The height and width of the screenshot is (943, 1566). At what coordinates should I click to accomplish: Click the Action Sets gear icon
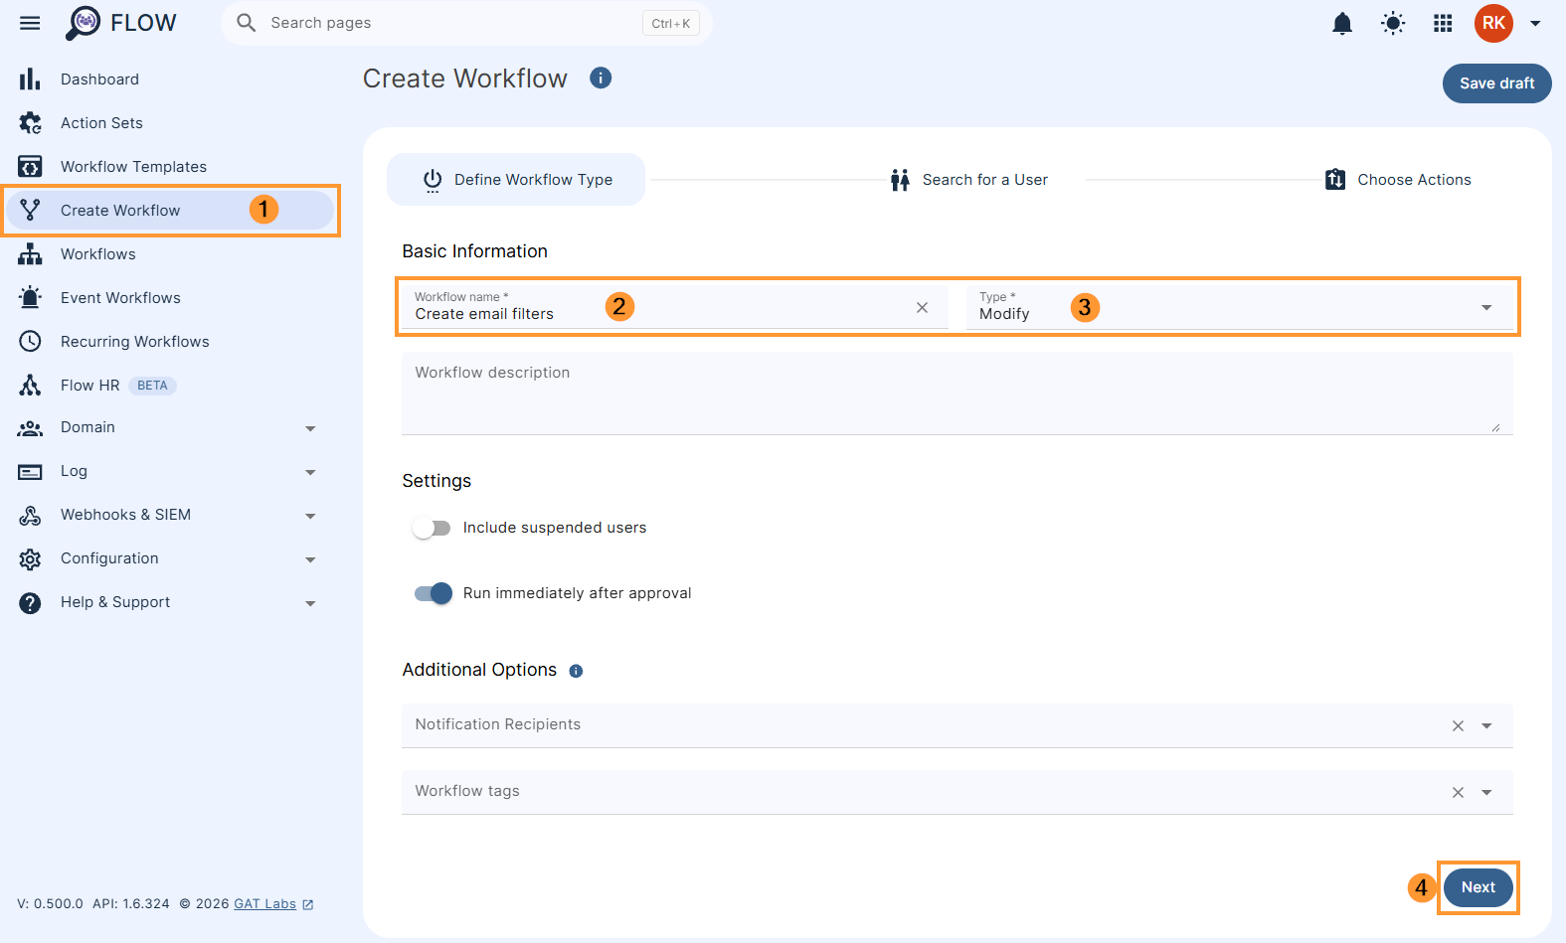(x=30, y=123)
